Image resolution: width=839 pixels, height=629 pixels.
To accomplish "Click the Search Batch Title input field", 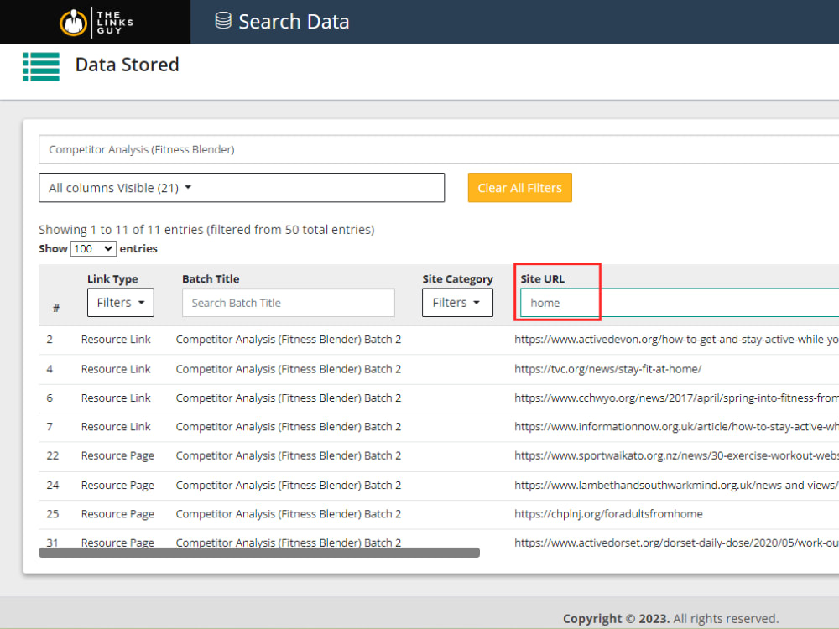I will [x=288, y=302].
